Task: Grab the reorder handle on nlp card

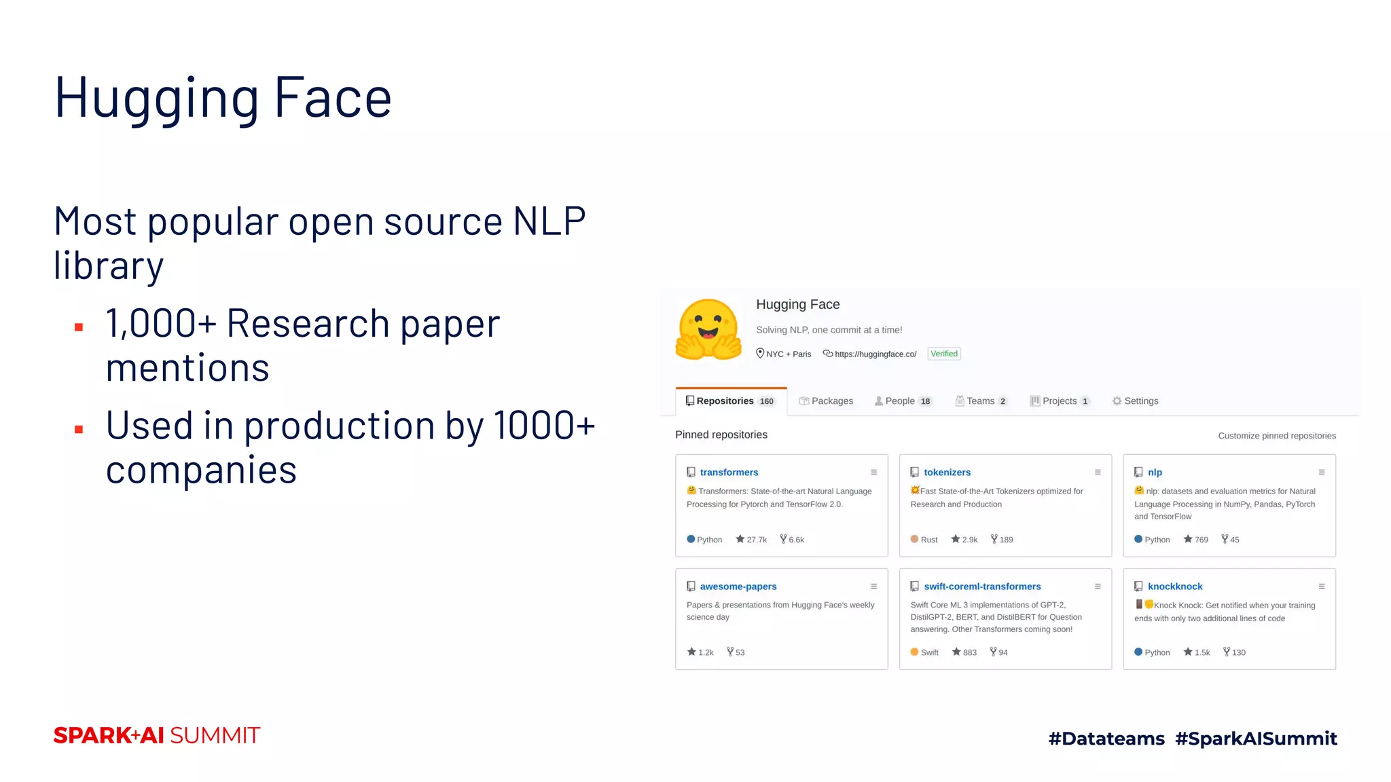Action: click(1322, 472)
